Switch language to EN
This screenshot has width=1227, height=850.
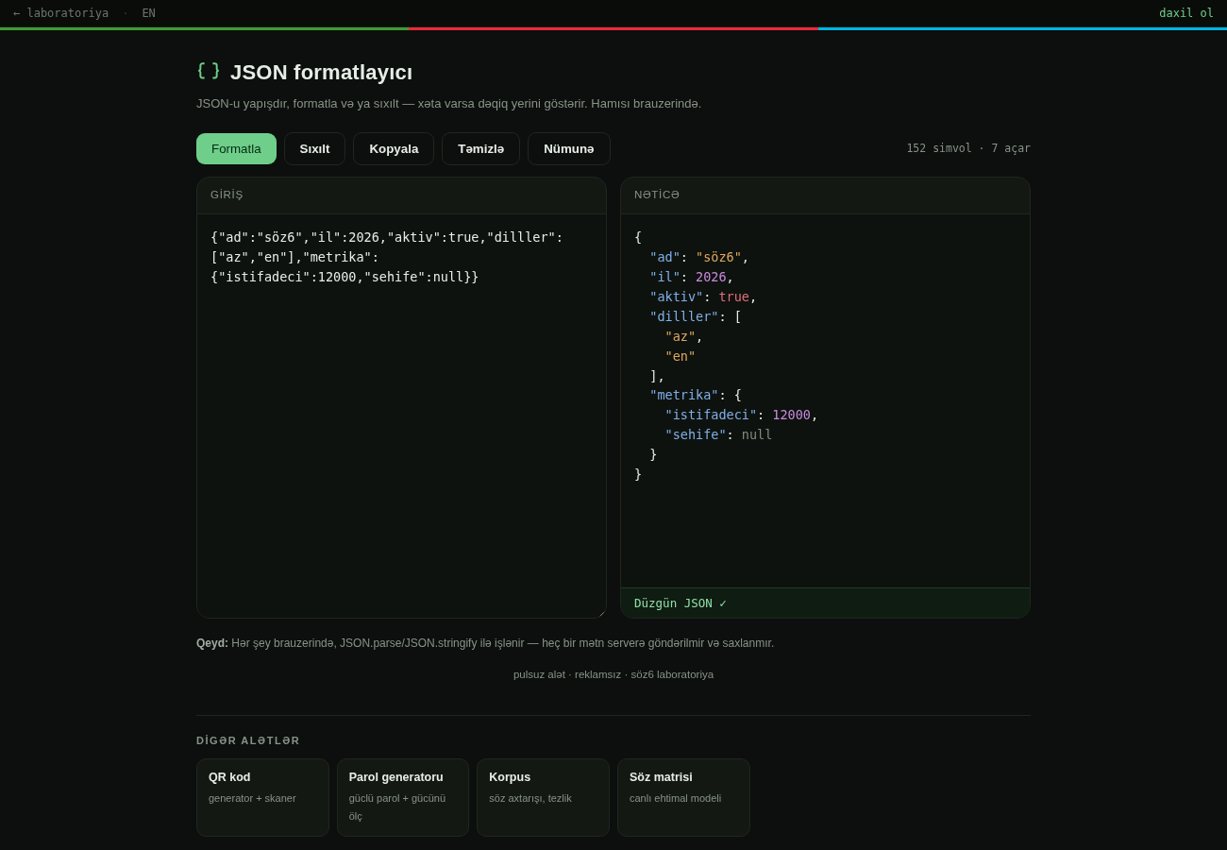(x=148, y=13)
